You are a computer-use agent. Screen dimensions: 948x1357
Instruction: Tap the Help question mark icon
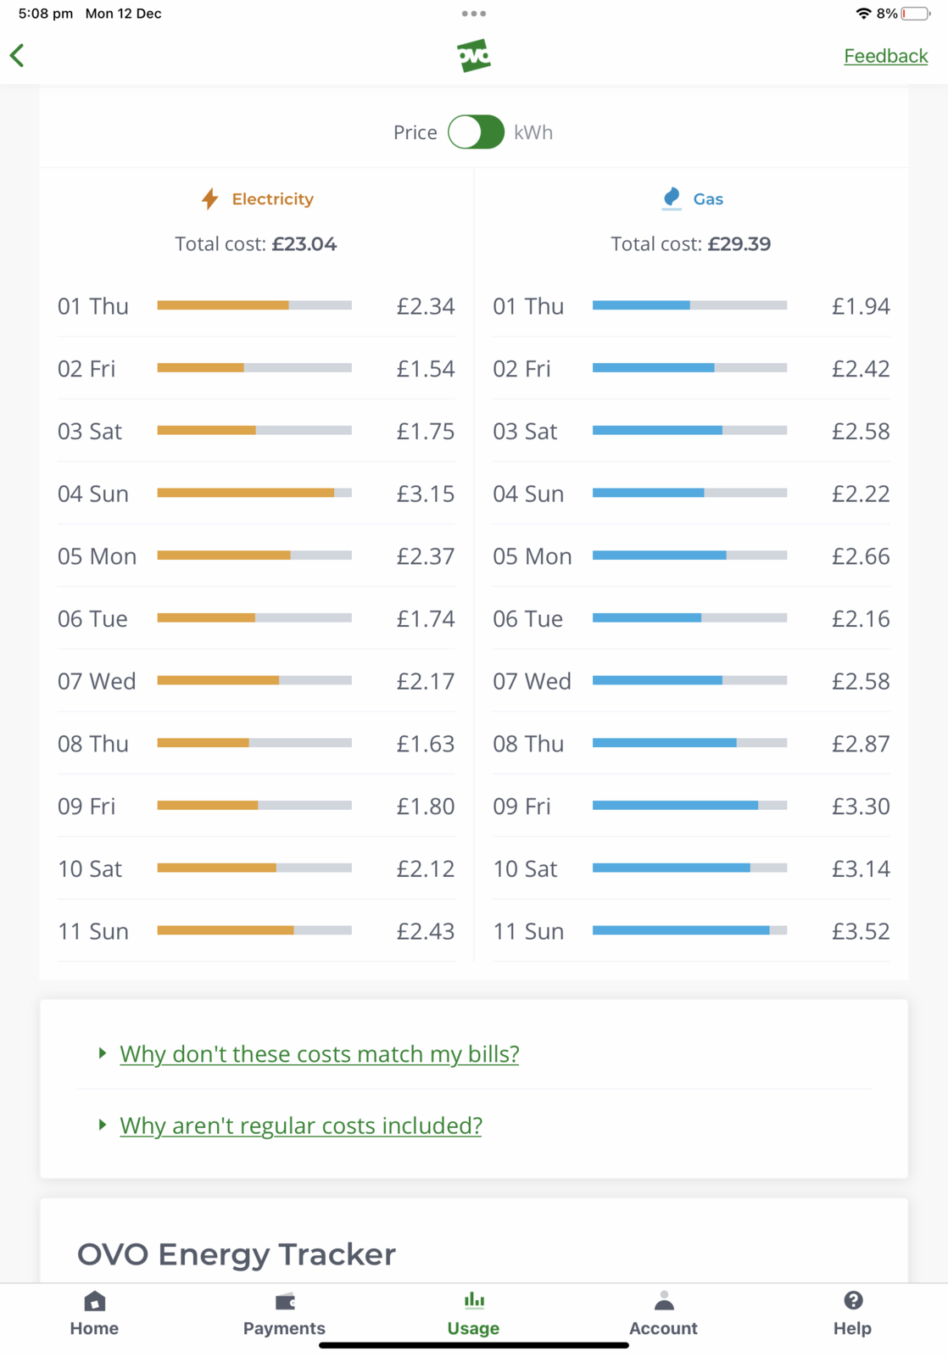click(852, 1301)
